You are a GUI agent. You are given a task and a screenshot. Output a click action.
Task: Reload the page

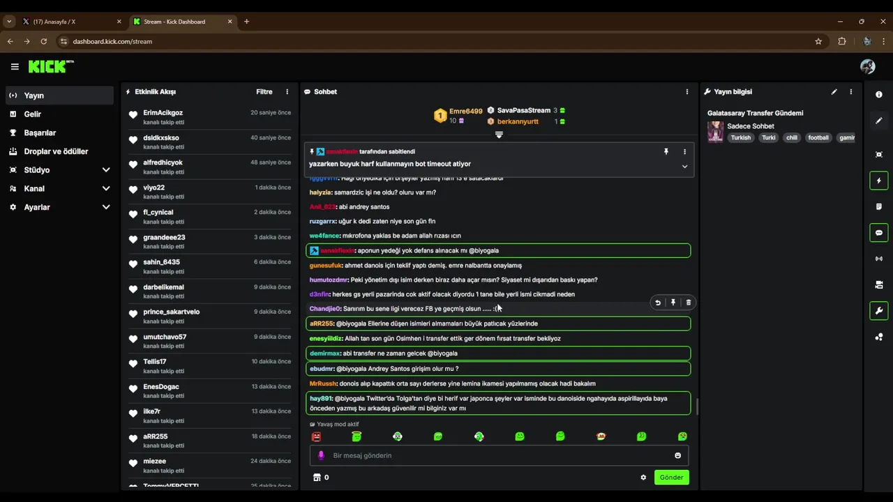click(43, 41)
